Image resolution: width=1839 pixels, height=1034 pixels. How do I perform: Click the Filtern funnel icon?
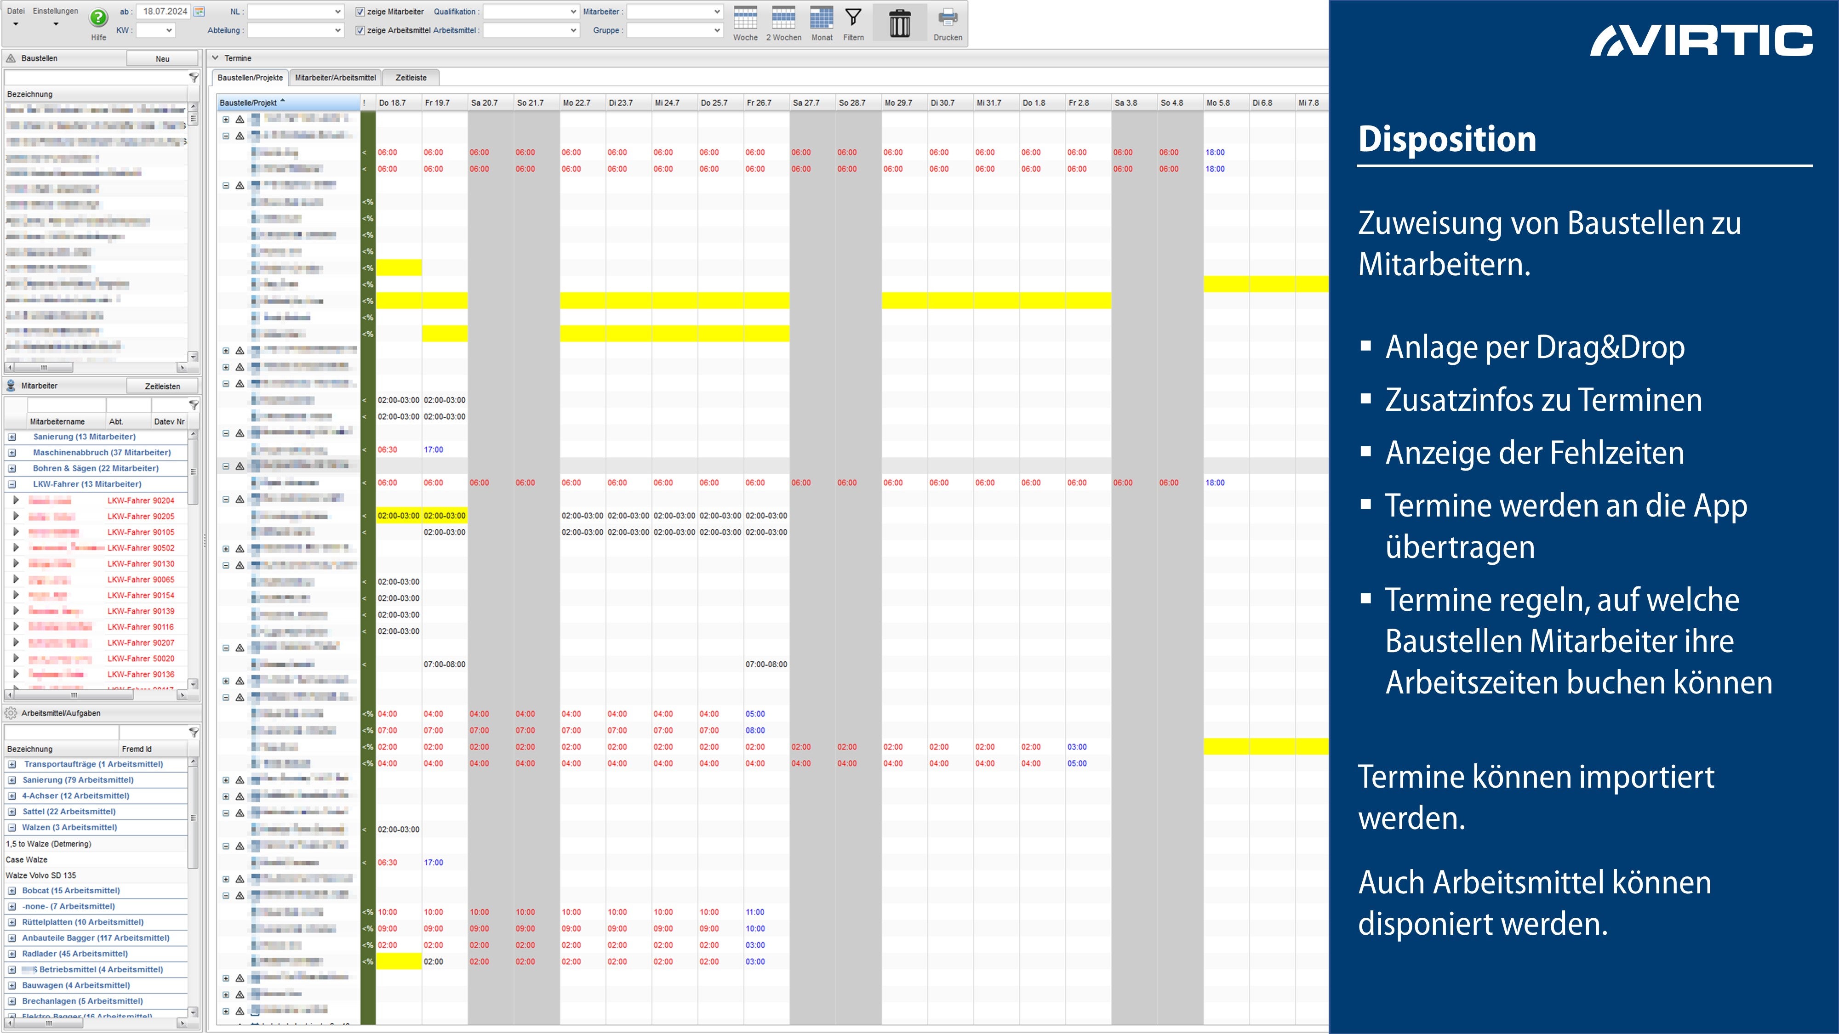click(853, 18)
